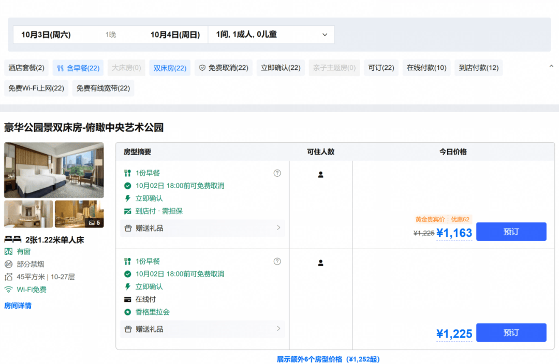This screenshot has height=364, width=559.
Task: Toggle the 在线付款(10) filter
Action: [x=426, y=68]
